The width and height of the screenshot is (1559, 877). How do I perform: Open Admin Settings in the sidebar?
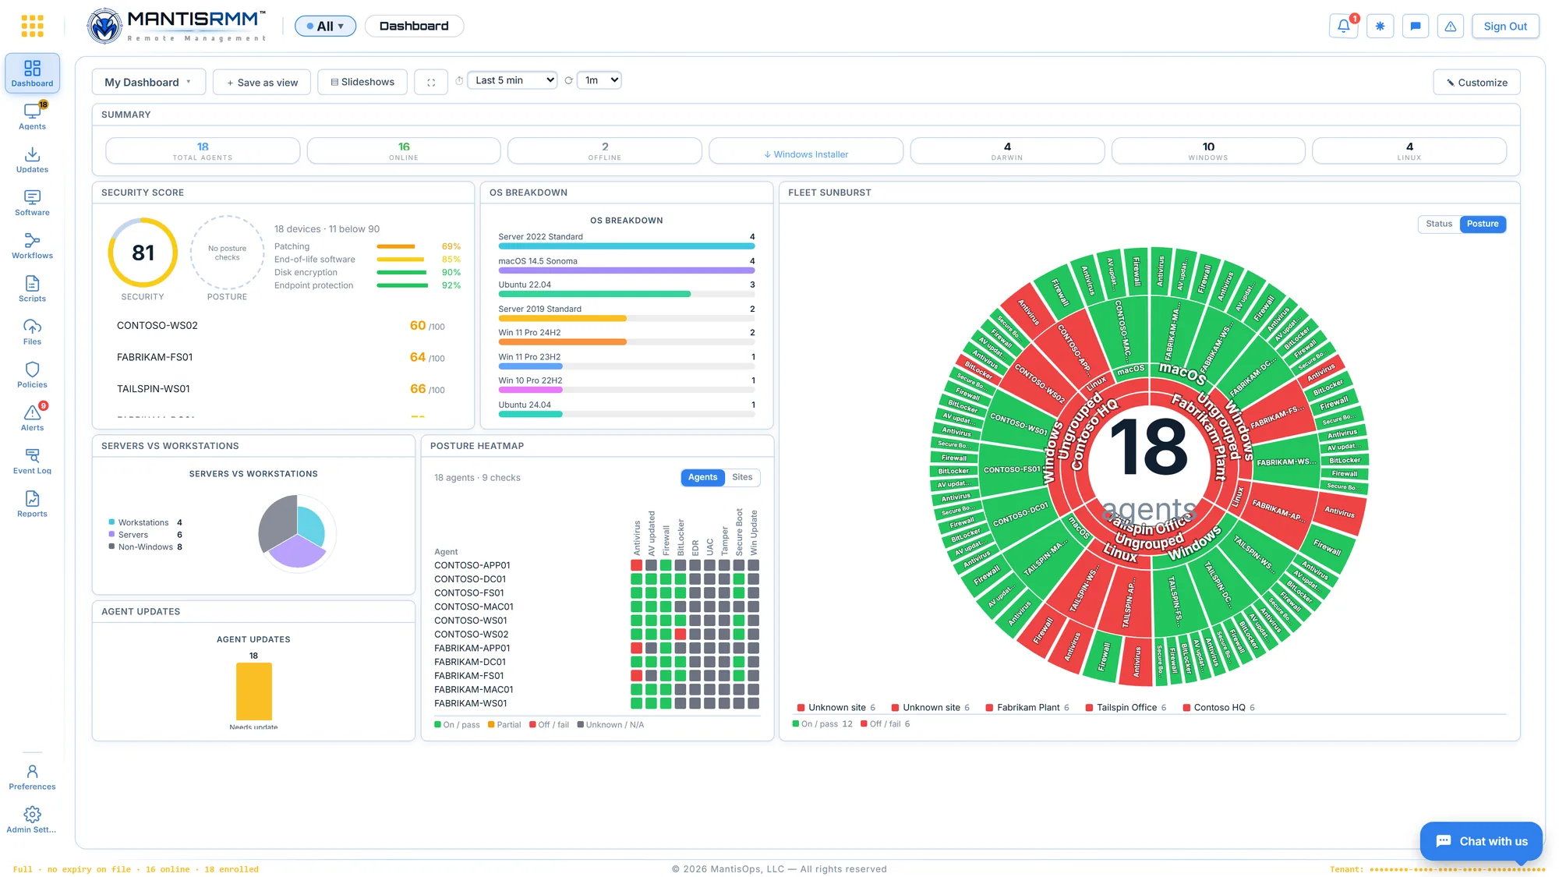click(32, 819)
